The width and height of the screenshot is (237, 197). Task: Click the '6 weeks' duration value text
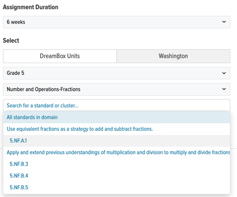coord(16,22)
